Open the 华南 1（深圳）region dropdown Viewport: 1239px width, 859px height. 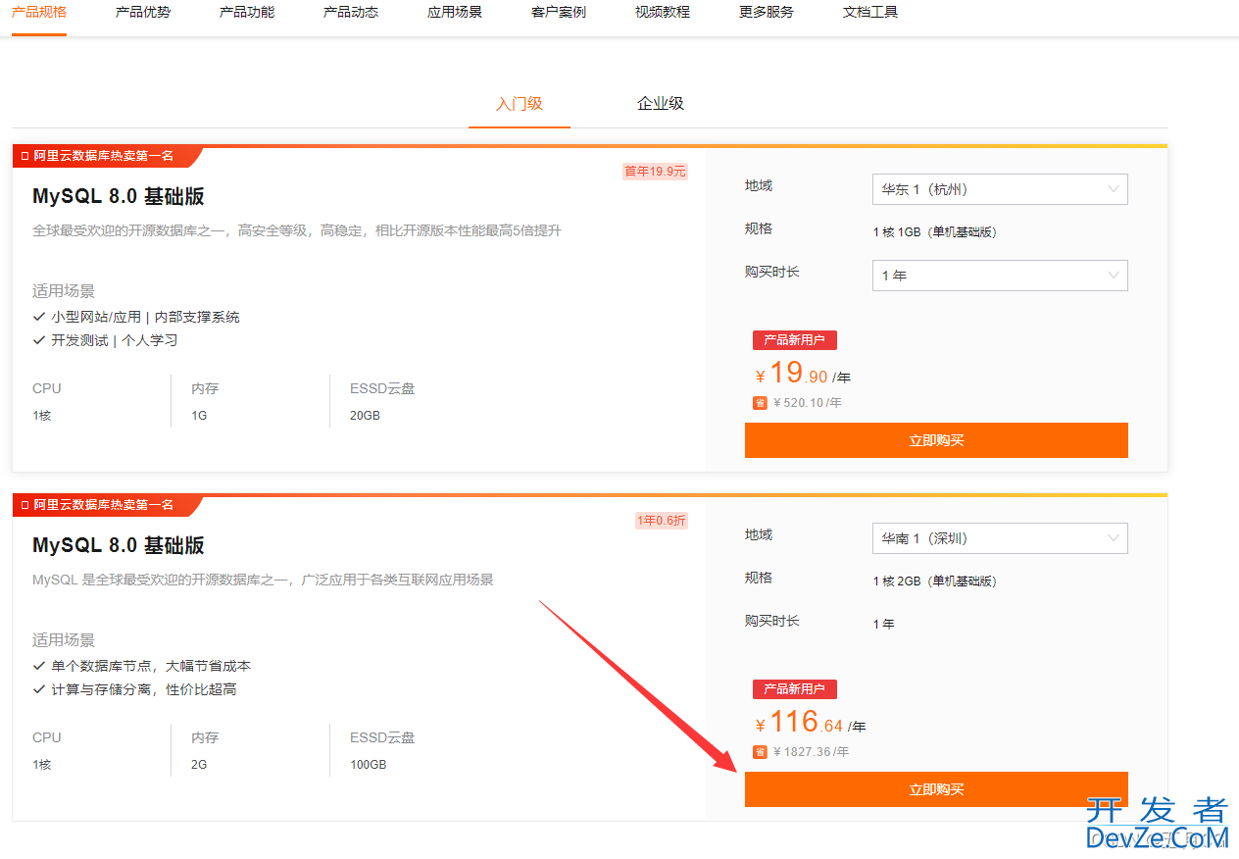[x=1000, y=538]
